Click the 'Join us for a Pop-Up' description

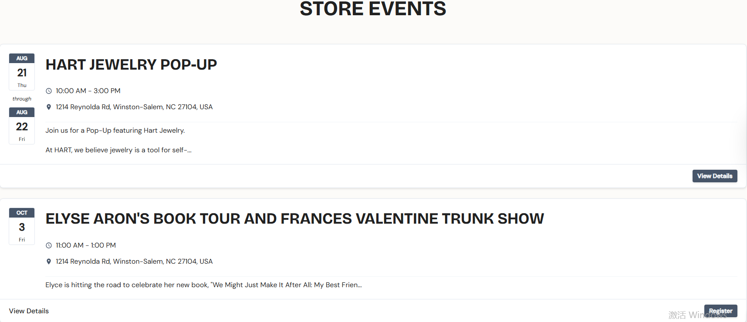pos(115,131)
